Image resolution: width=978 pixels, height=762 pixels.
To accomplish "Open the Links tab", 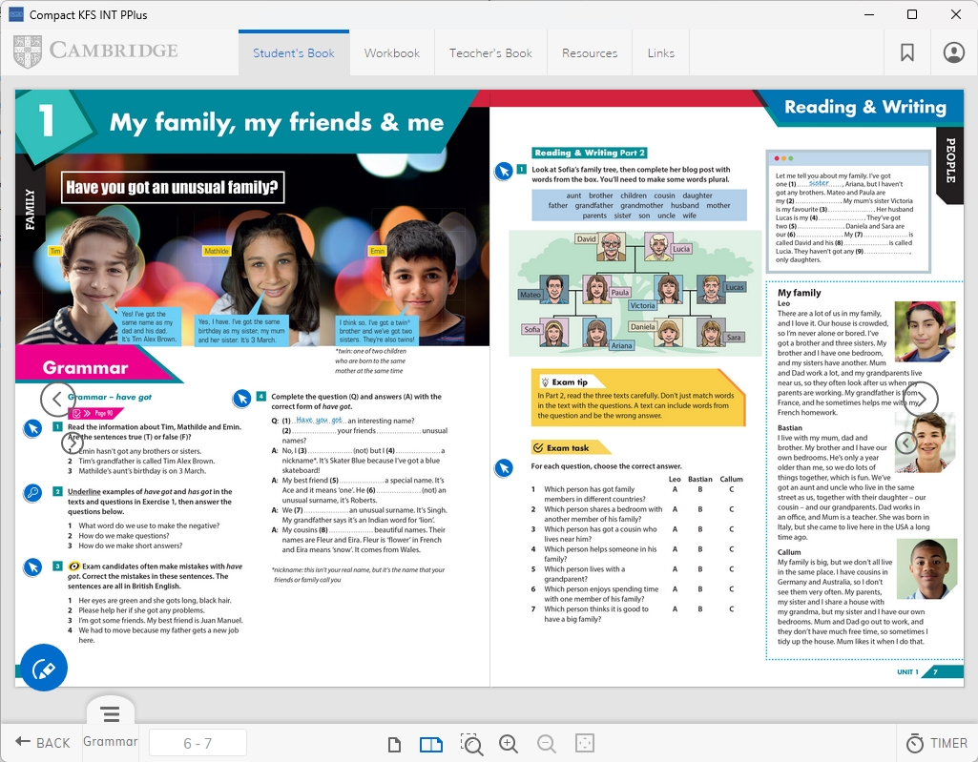I will pyautogui.click(x=660, y=53).
